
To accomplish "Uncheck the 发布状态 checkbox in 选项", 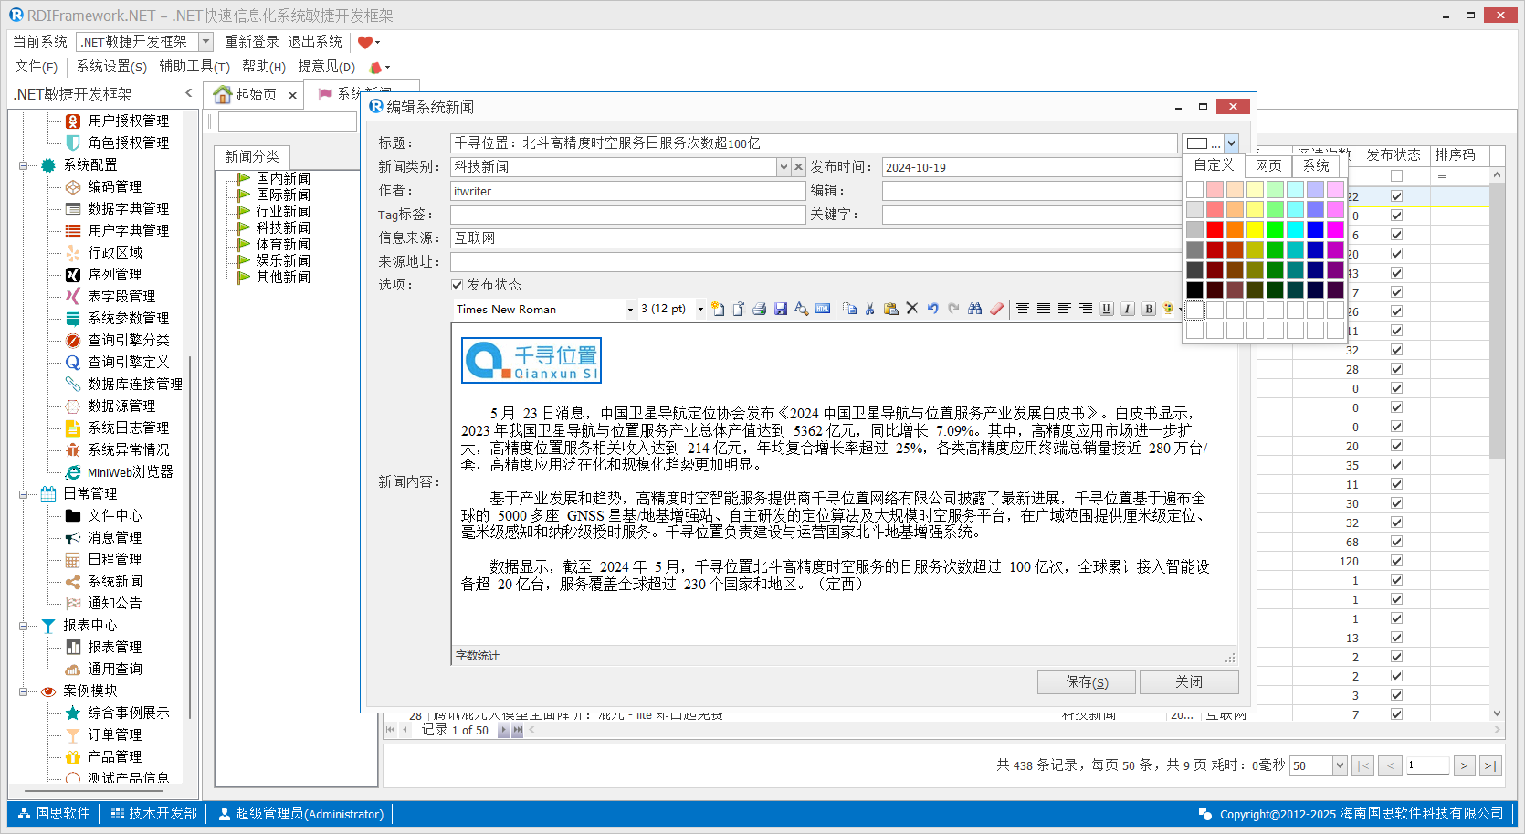I will tap(457, 285).
